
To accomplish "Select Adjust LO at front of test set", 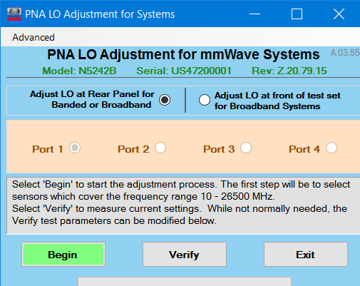I will pos(205,100).
